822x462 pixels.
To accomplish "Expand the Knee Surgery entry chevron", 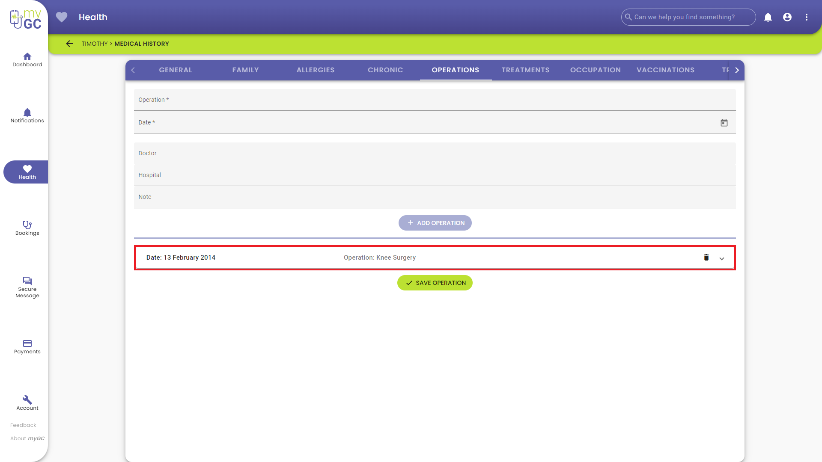I will click(722, 258).
